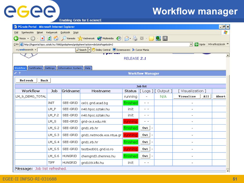Click Out button for job LM_S.2
Image resolution: width=244 pixels, height=183 pixels.
click(145, 128)
